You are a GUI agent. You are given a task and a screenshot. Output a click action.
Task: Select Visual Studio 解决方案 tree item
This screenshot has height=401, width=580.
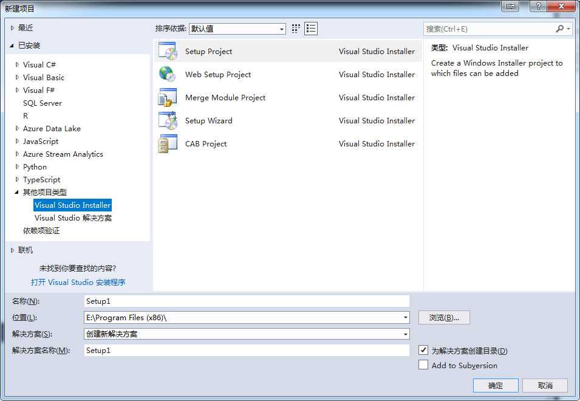pos(73,218)
